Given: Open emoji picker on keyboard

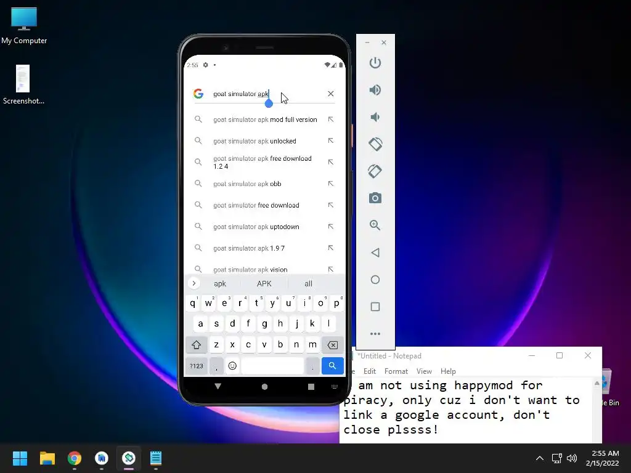Looking at the screenshot, I should point(232,366).
